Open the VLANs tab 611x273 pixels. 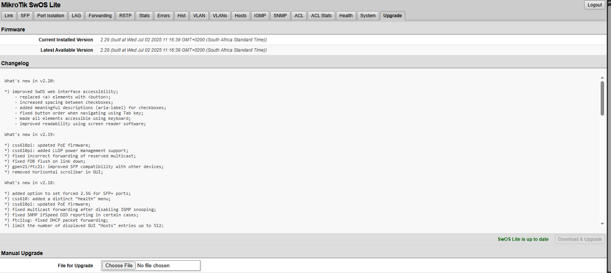click(x=220, y=16)
